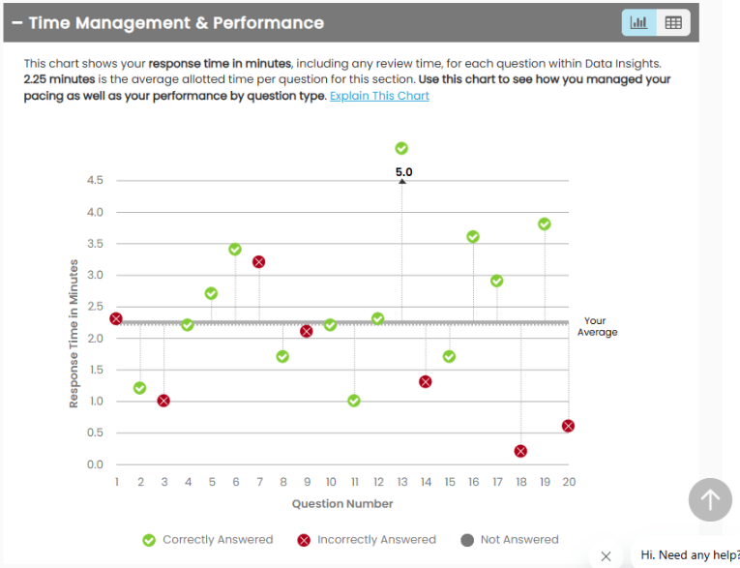The height and width of the screenshot is (568, 740).
Task: Click the green checkmark for question 11
Action: click(x=354, y=401)
